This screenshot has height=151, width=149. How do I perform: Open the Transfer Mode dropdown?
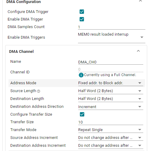[111, 130]
